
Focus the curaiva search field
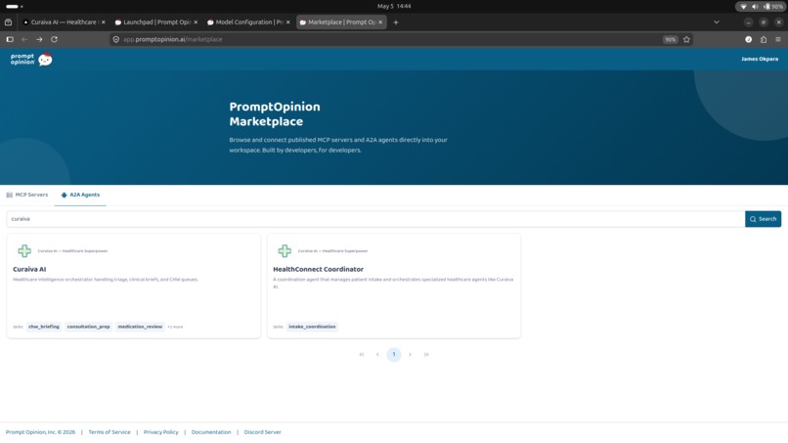(375, 219)
